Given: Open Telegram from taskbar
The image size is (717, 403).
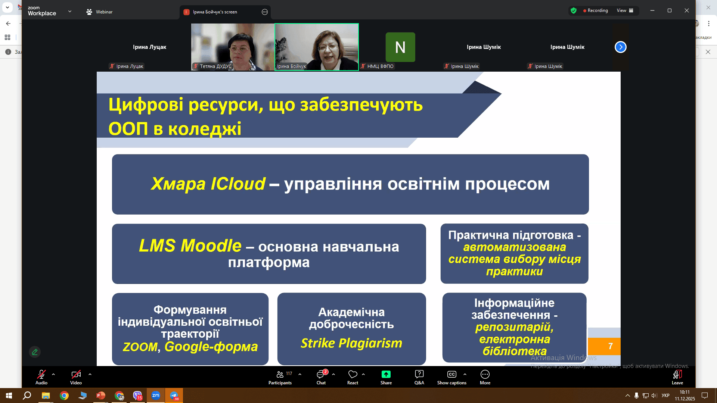Looking at the screenshot, I should pyautogui.click(x=174, y=396).
